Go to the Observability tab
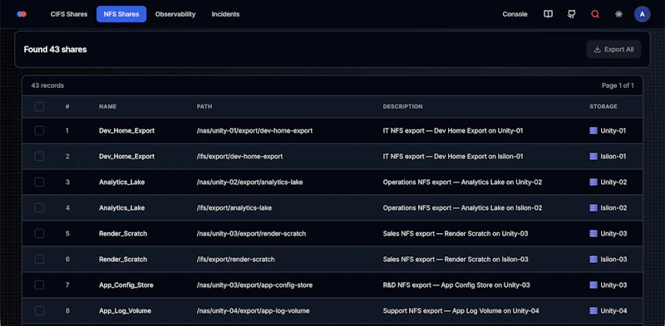This screenshot has width=665, height=326. 175,14
